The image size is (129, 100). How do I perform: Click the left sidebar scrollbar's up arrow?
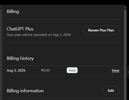[x=1, y=7]
